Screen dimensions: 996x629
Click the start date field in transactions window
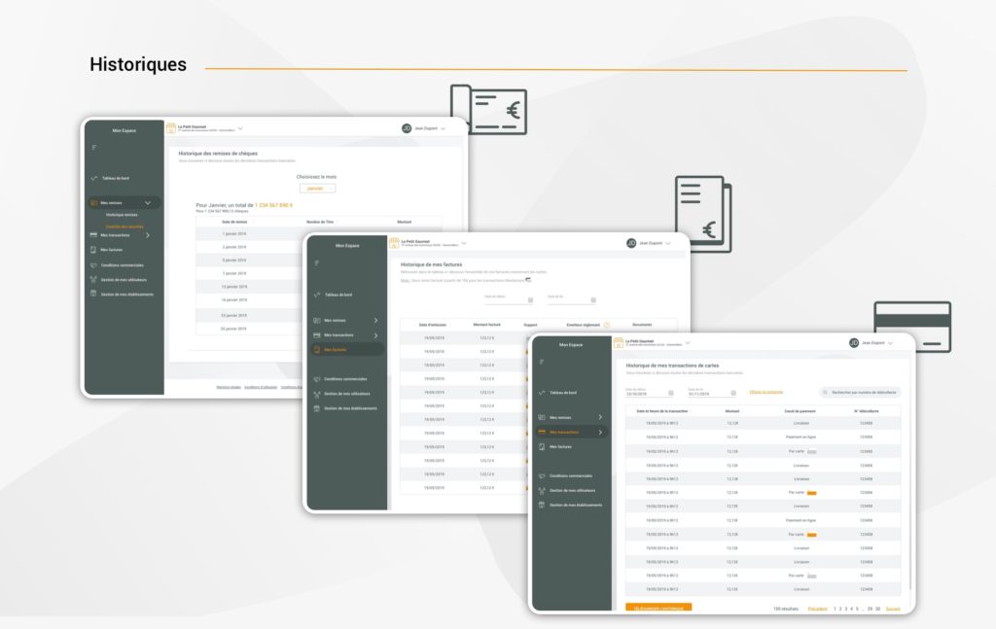[x=649, y=394]
